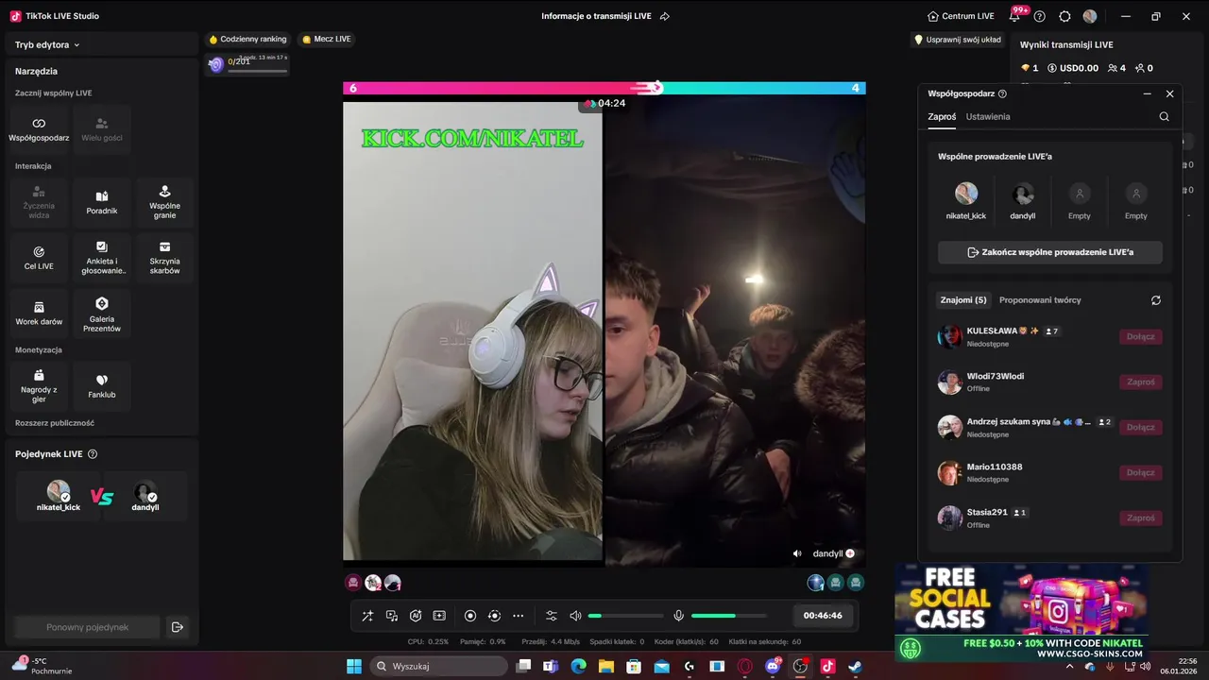Image resolution: width=1209 pixels, height=680 pixels.
Task: Click the help icon next to Współgospodarz title
Action: point(1002,93)
